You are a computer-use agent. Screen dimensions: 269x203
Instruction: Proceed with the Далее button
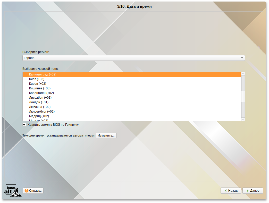tap(253, 191)
